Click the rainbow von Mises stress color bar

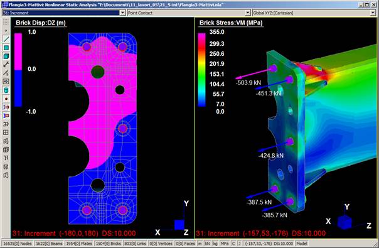[x=202, y=70]
